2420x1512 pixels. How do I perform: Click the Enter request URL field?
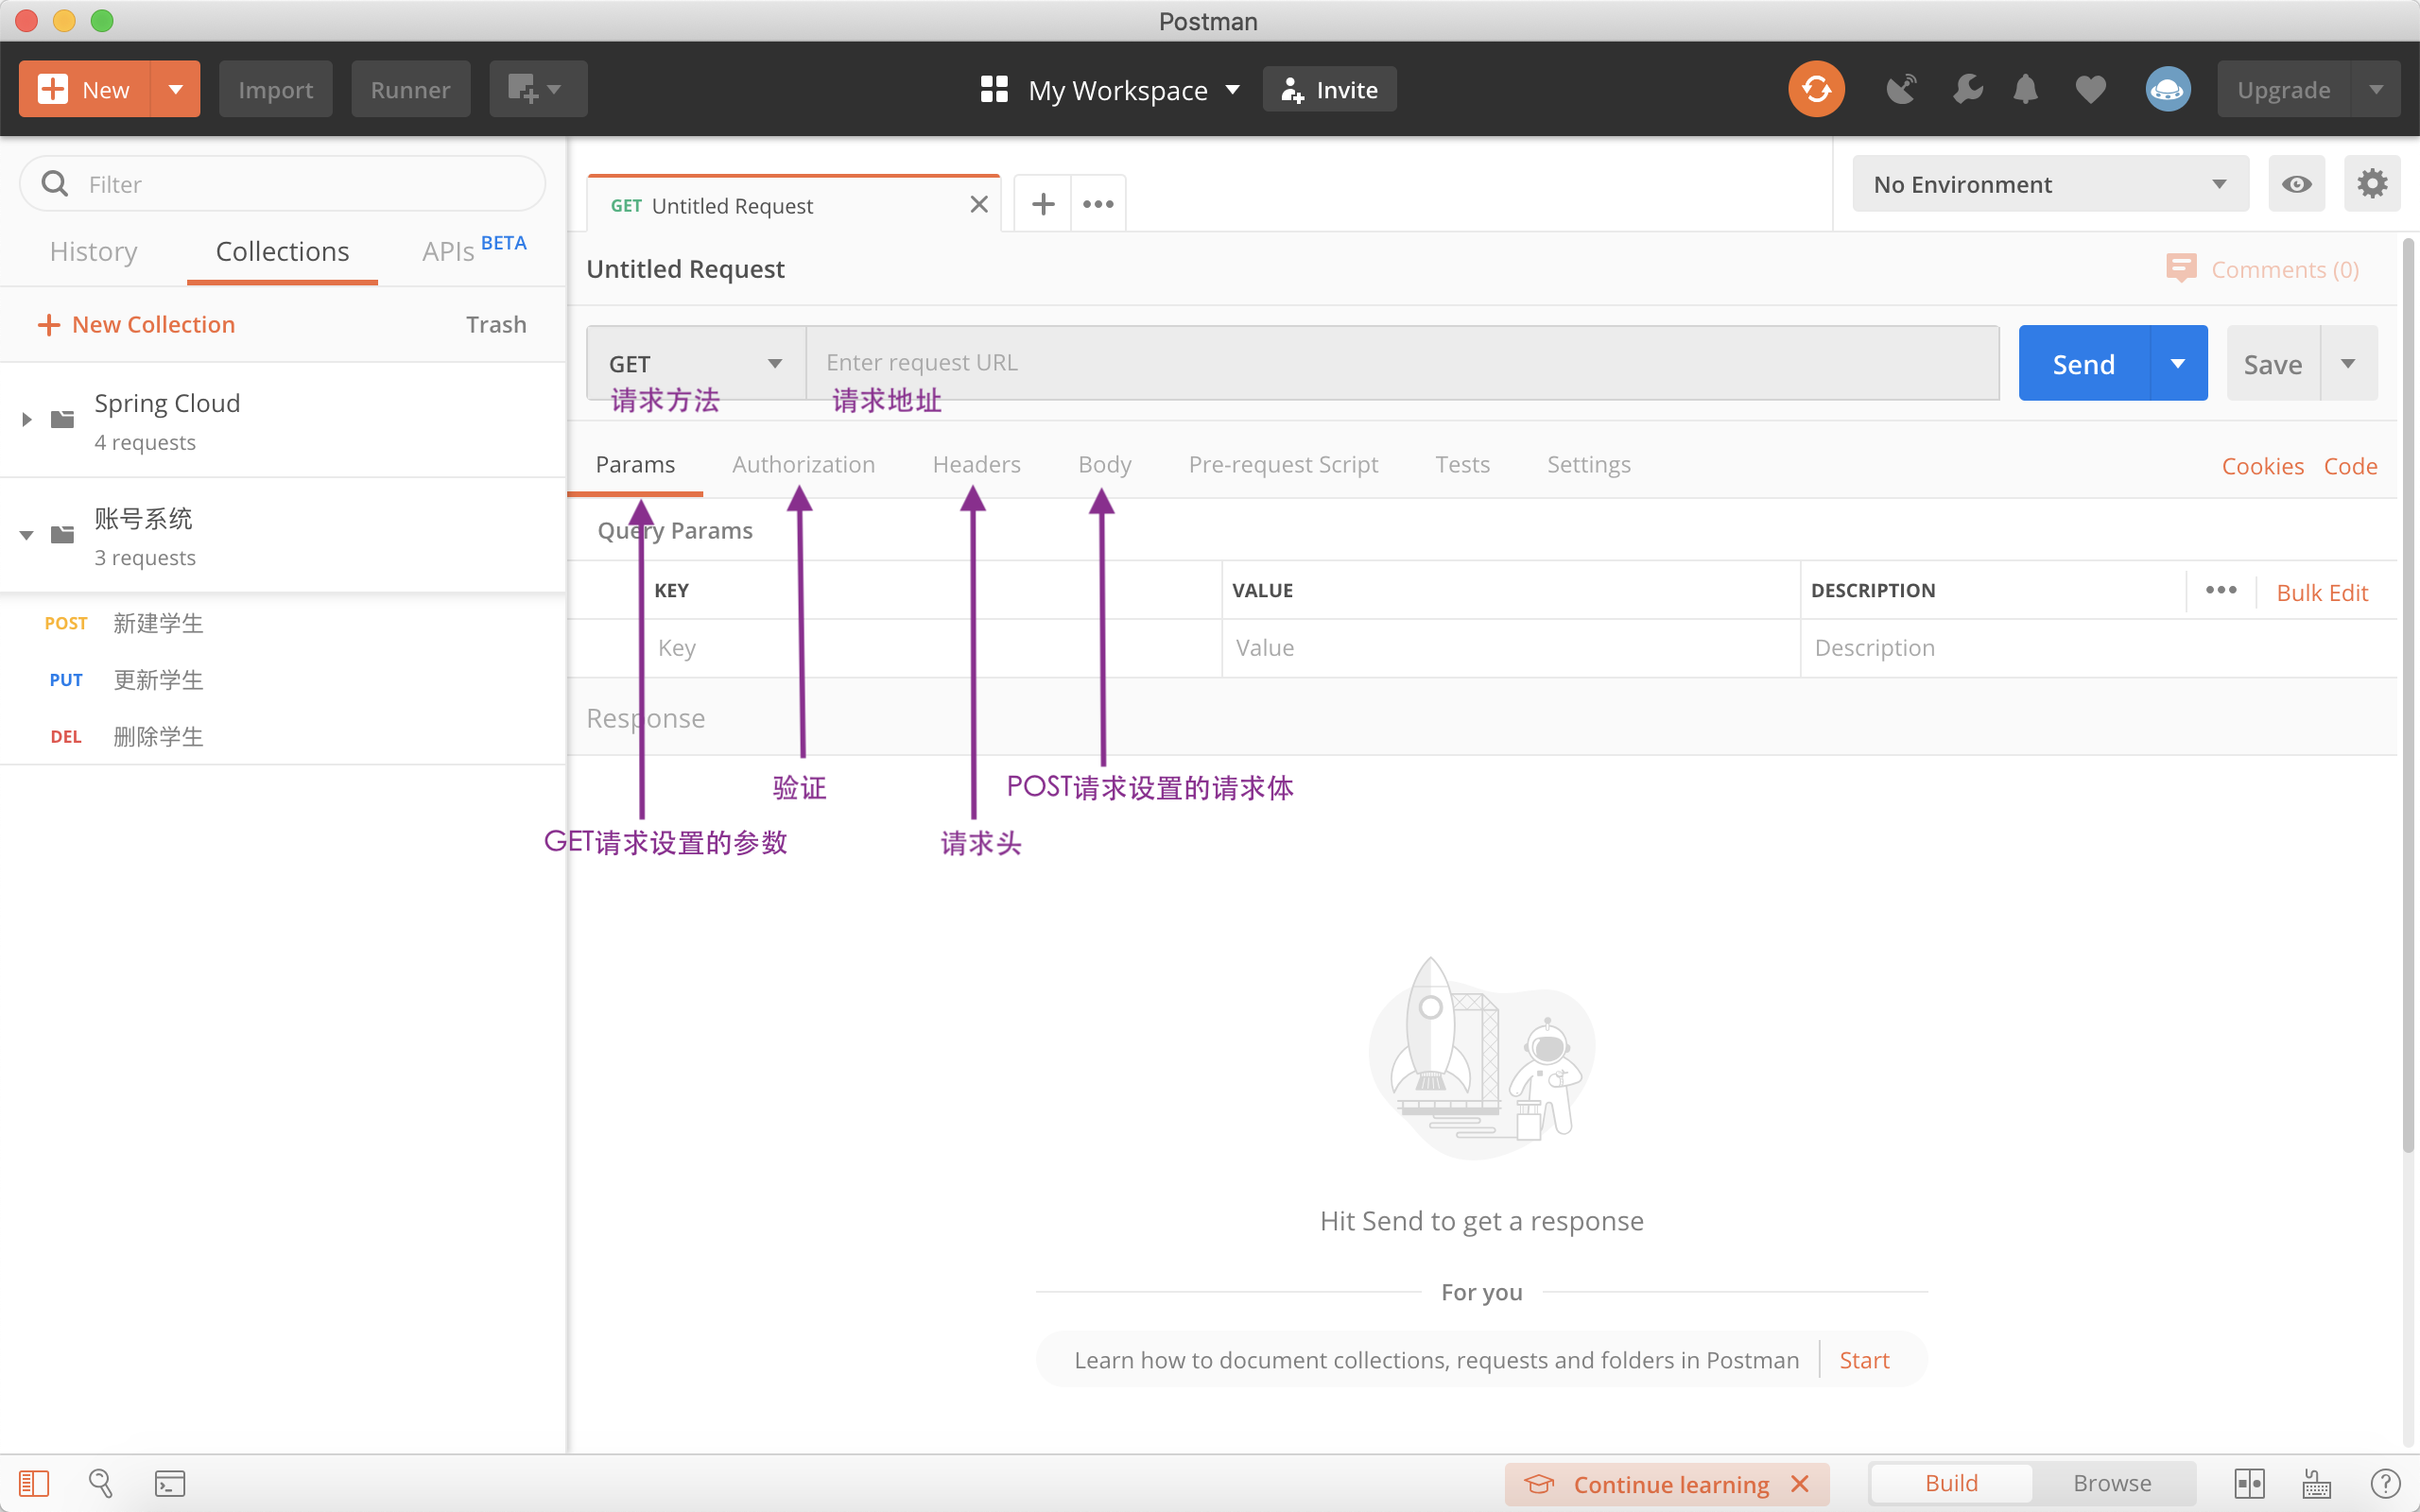(1402, 363)
